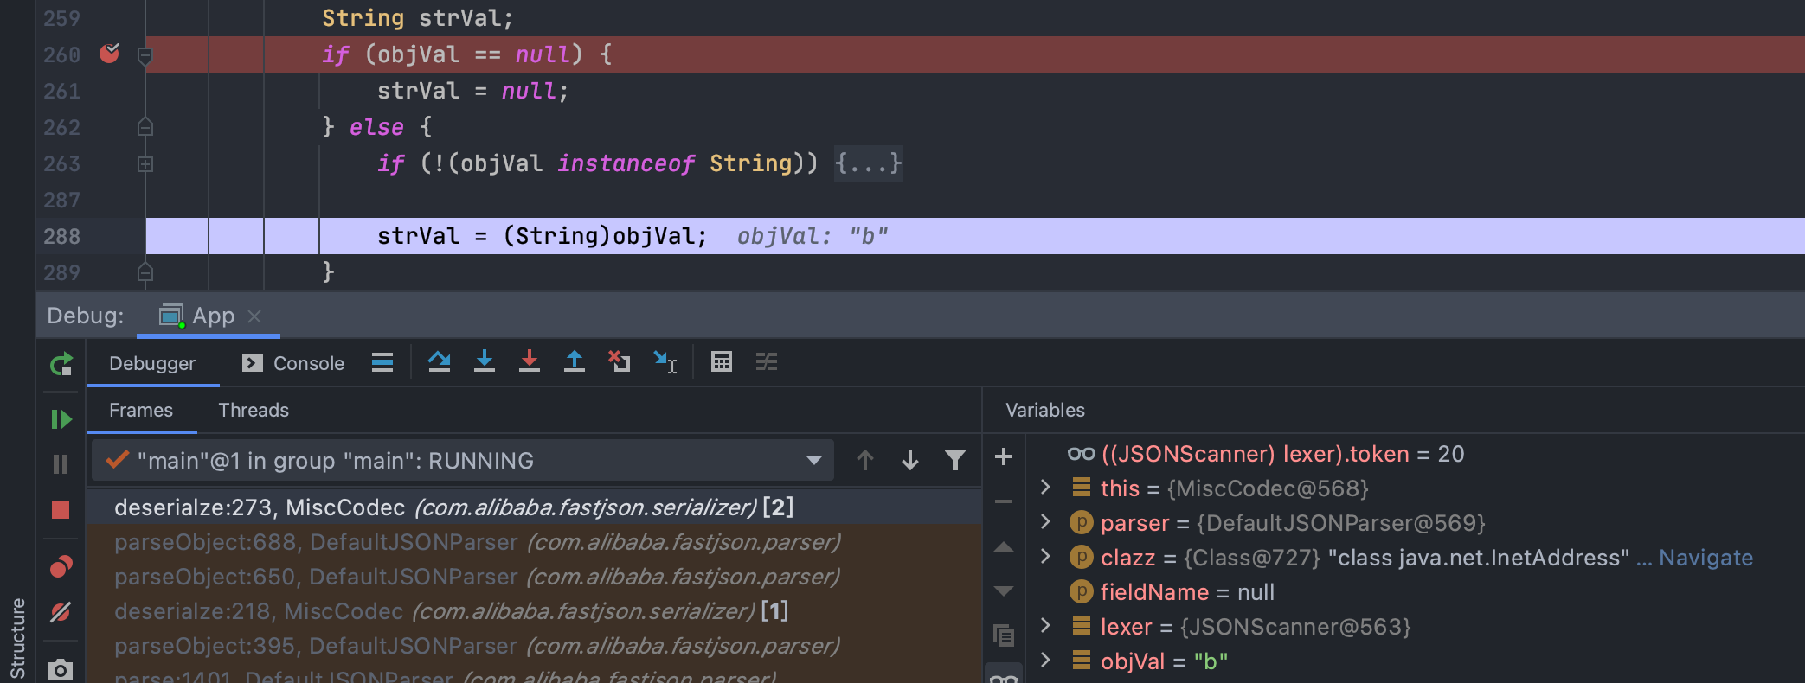Move the watch down in Variables
1805x683 pixels.
1004,591
